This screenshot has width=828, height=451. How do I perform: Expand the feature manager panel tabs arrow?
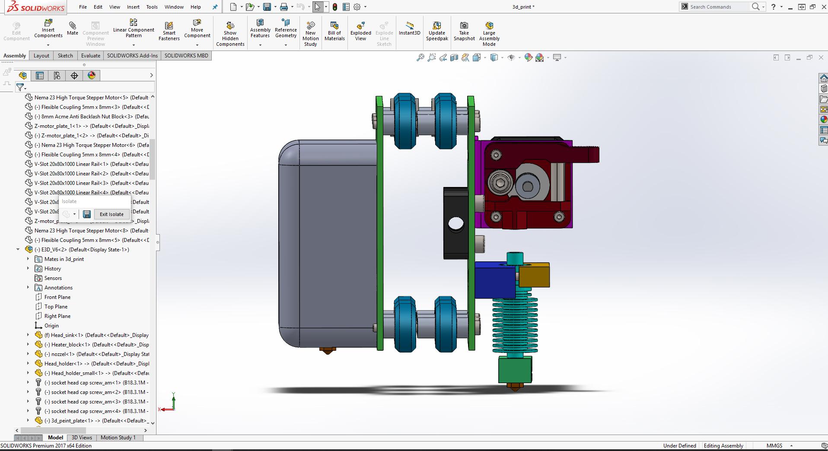click(x=151, y=76)
